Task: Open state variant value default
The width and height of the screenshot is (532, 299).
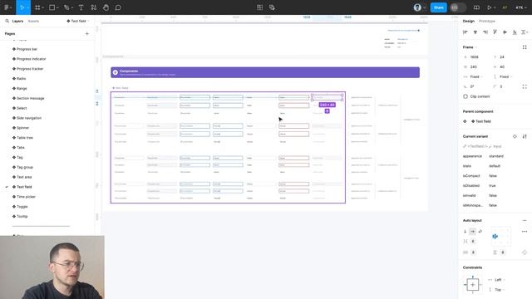Action: tap(495, 166)
